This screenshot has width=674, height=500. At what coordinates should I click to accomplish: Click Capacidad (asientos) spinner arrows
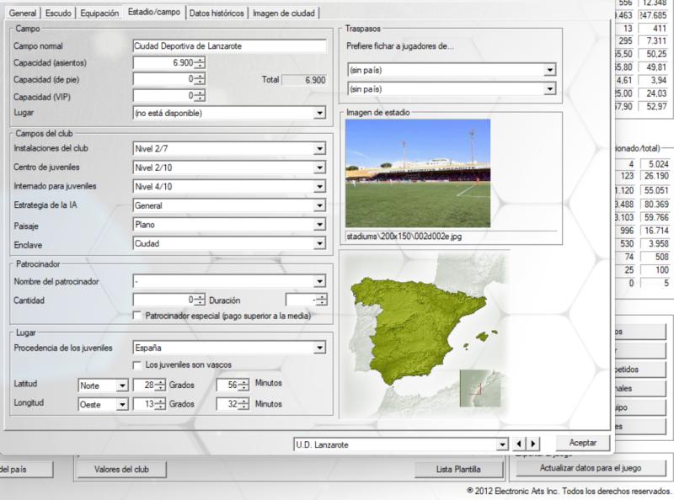click(200, 63)
